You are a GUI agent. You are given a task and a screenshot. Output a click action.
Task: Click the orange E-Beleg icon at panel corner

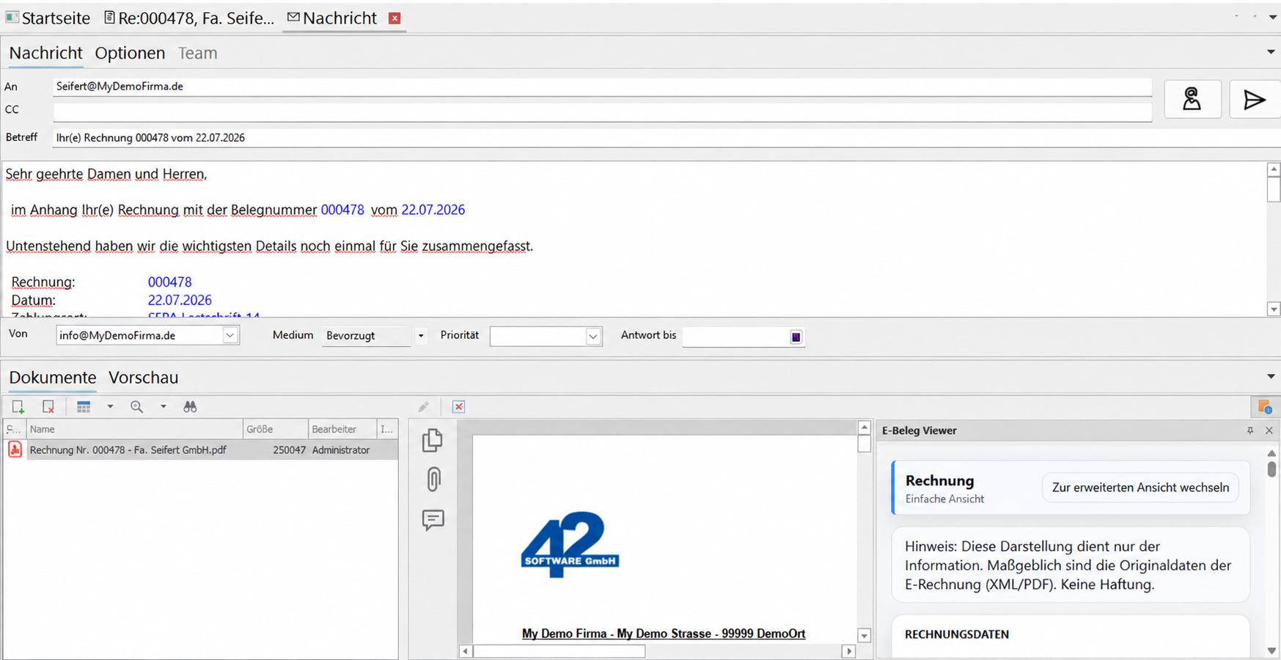[1265, 406]
